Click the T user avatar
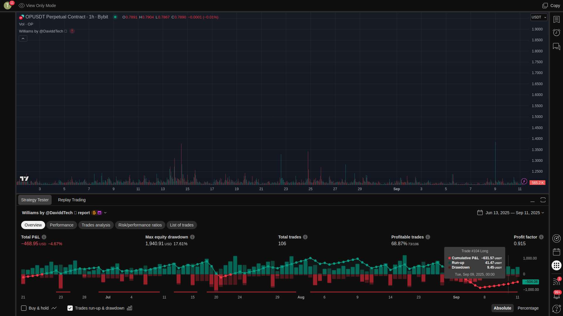Image resolution: width=563 pixels, height=316 pixels. pyautogui.click(x=8, y=5)
